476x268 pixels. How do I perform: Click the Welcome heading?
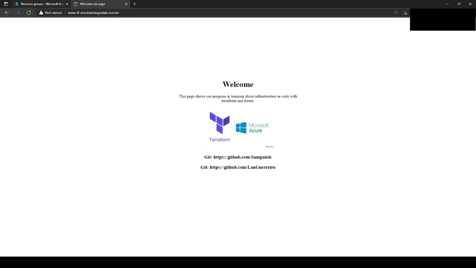[x=238, y=84]
